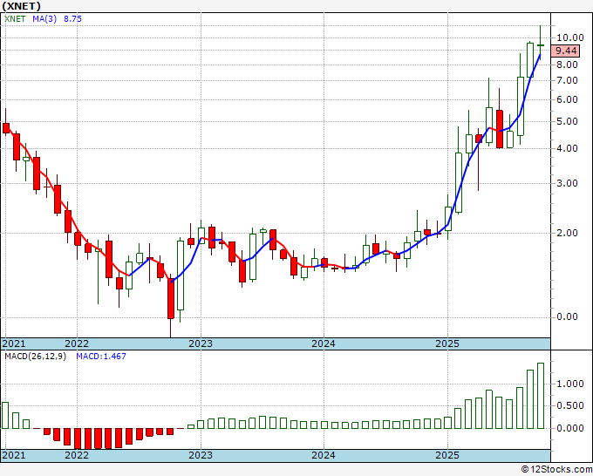
Task: Click the 10.00 price axis label
Action: [570, 37]
